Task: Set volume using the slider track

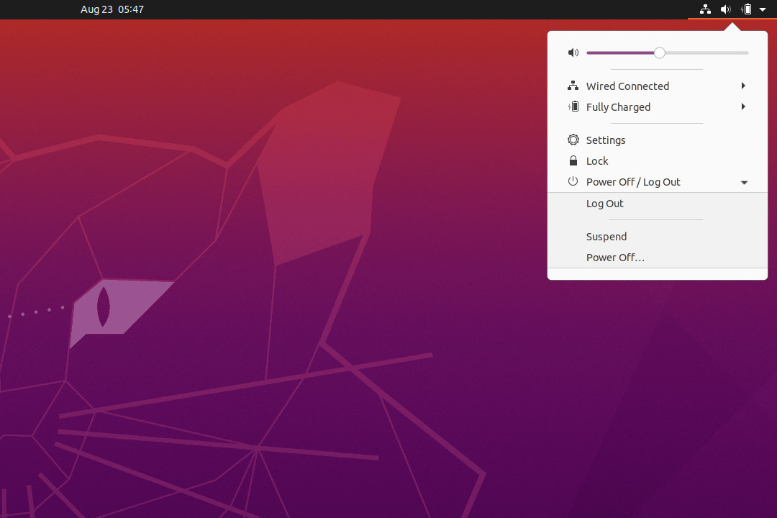Action: (667, 53)
